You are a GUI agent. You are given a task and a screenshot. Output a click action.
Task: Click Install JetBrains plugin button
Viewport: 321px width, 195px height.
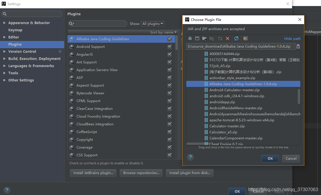93,173
